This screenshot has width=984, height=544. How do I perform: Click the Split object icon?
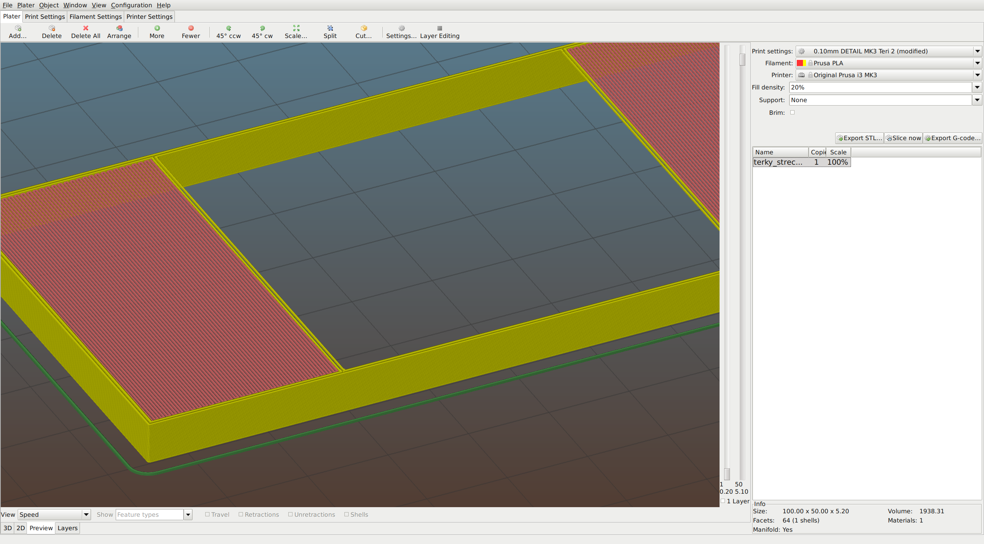[x=330, y=32]
